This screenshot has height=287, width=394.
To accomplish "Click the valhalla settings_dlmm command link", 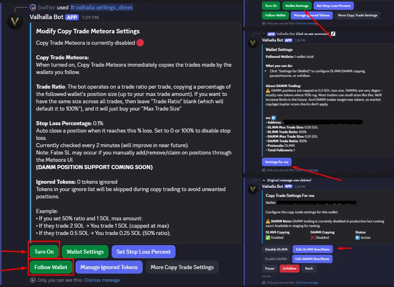I will click(x=102, y=8).
